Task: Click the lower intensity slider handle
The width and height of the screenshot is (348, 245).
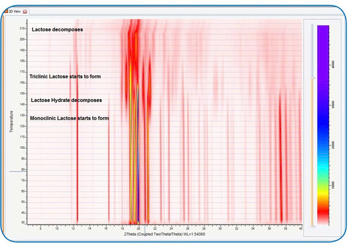Action: pos(312,226)
